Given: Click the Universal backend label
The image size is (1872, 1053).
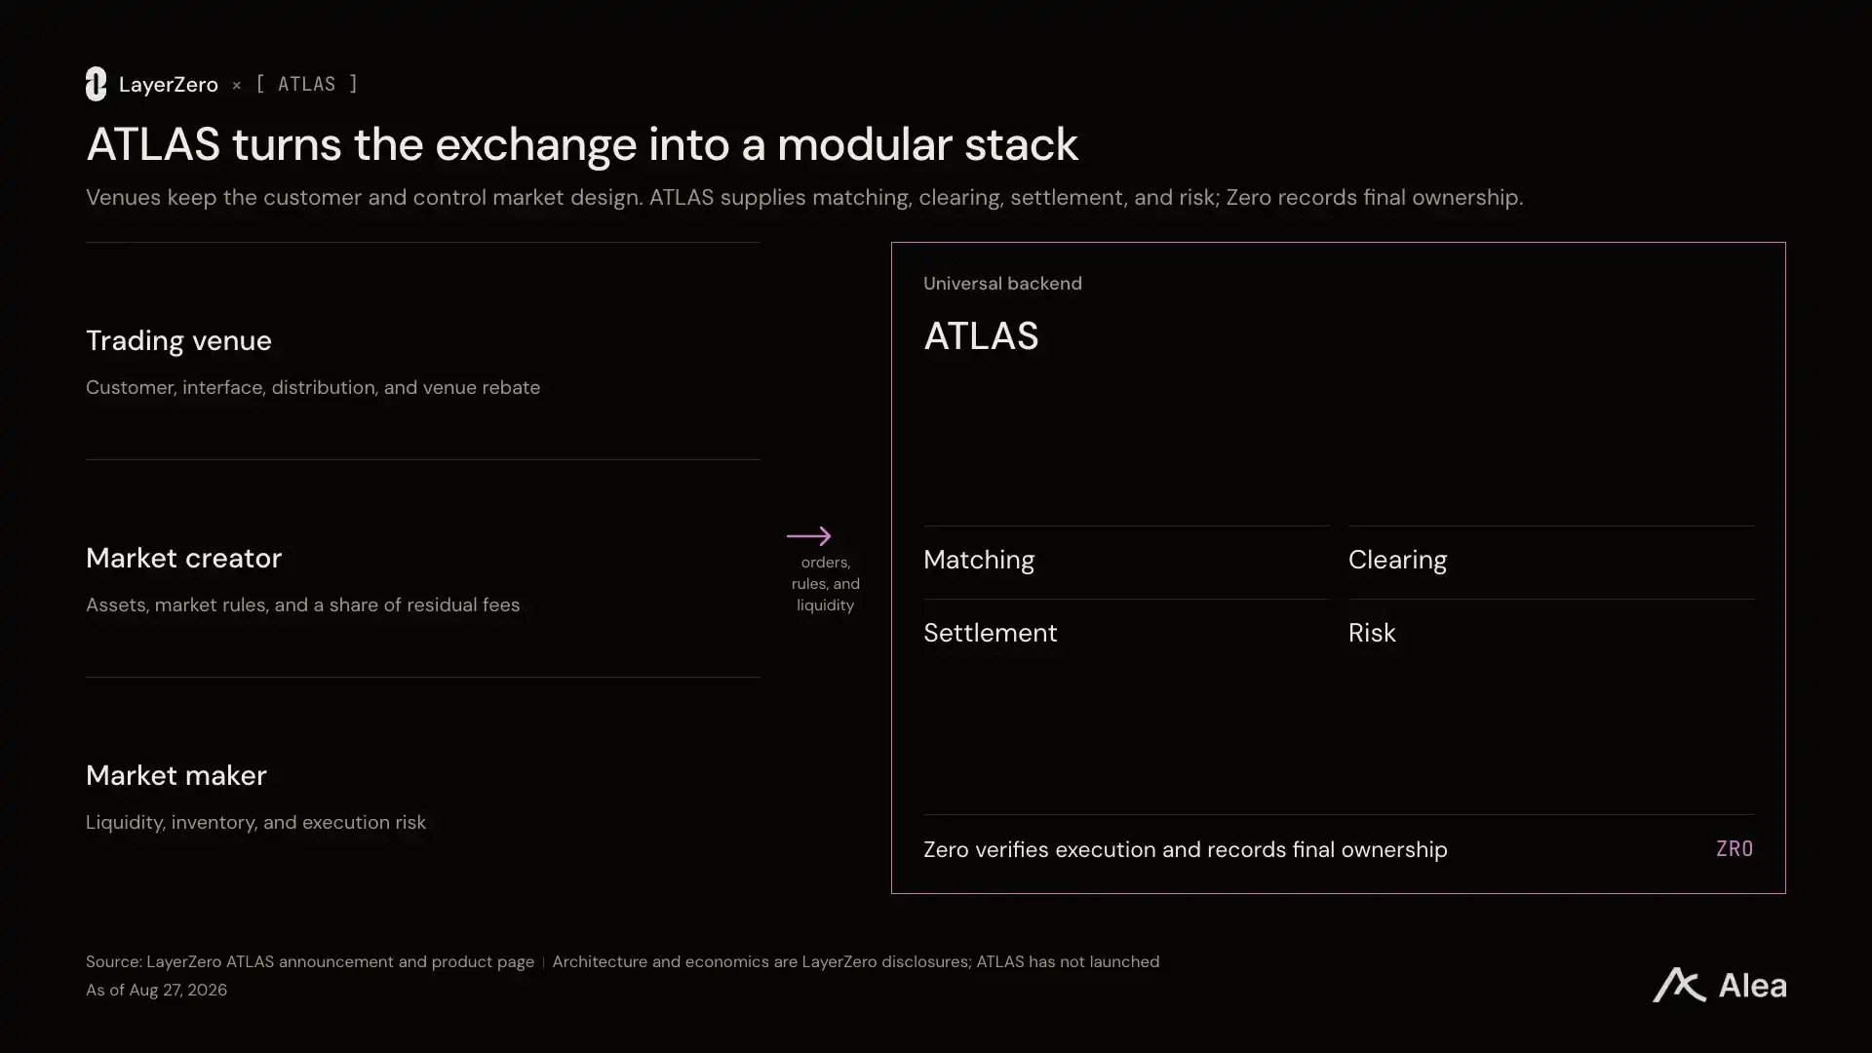Looking at the screenshot, I should coord(1002,283).
